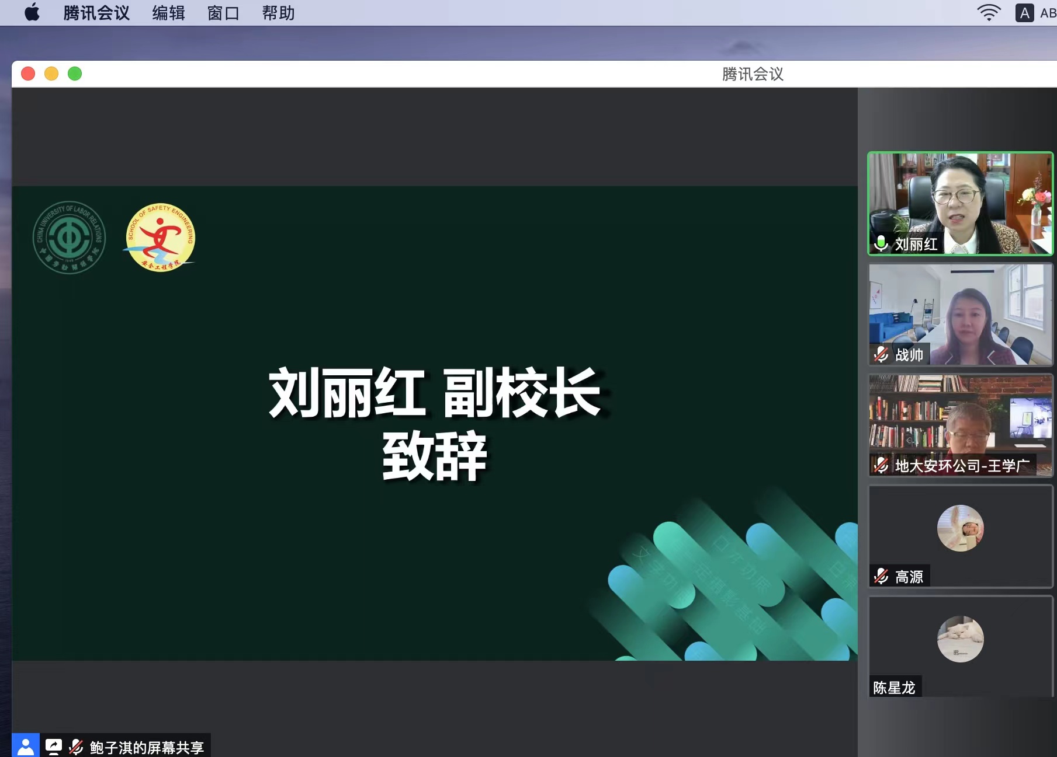
Task: Open the 腾讯会议 application menu
Action: point(96,13)
